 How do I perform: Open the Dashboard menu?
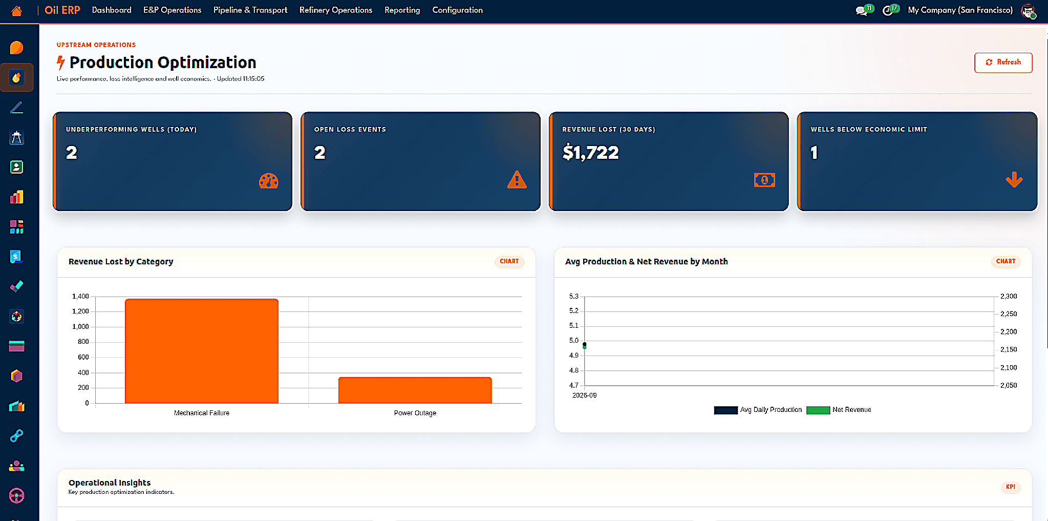click(112, 10)
